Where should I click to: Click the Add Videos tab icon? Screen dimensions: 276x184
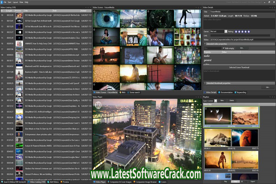[47, 182]
